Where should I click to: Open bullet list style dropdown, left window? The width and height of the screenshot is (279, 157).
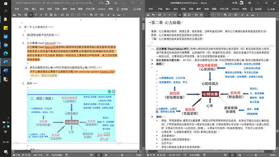coord(75,15)
